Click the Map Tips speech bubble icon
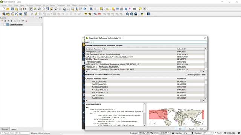The image size is (241, 135). tap(140, 9)
